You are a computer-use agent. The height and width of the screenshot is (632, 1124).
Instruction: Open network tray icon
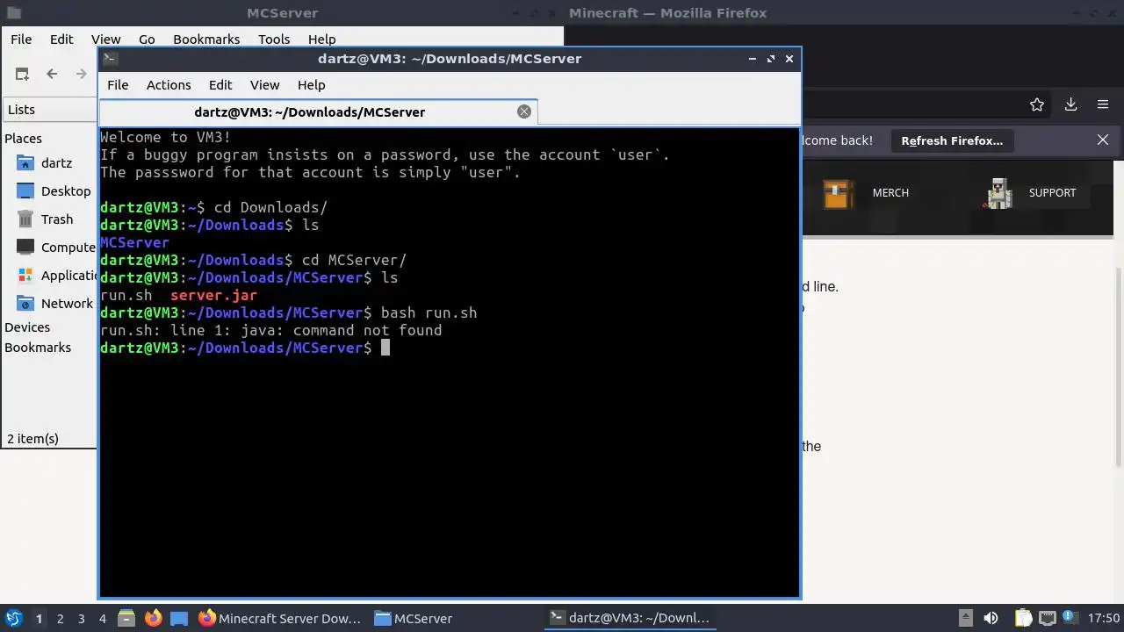pyautogui.click(x=1047, y=618)
